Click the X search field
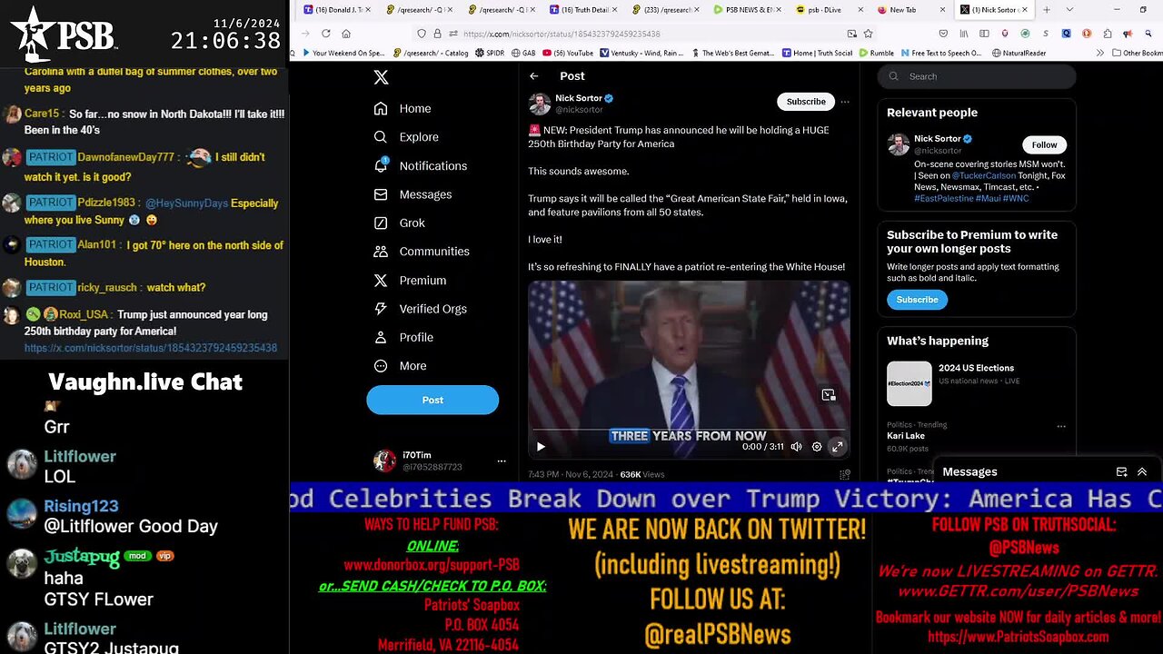Image resolution: width=1163 pixels, height=654 pixels. [x=977, y=76]
